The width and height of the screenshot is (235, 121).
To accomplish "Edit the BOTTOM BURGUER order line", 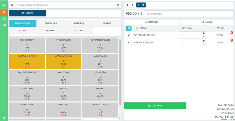I will pos(129,35).
